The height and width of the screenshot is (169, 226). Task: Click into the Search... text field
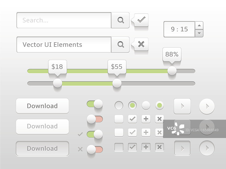[64, 20]
